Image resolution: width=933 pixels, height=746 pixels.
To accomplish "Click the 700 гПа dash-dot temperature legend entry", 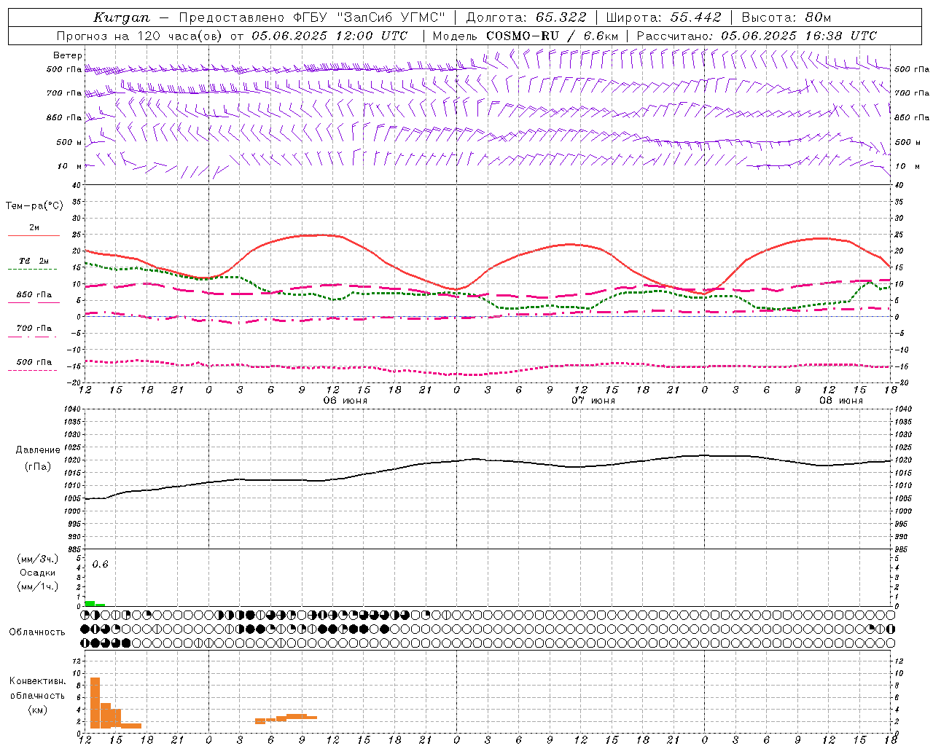I will tap(34, 328).
